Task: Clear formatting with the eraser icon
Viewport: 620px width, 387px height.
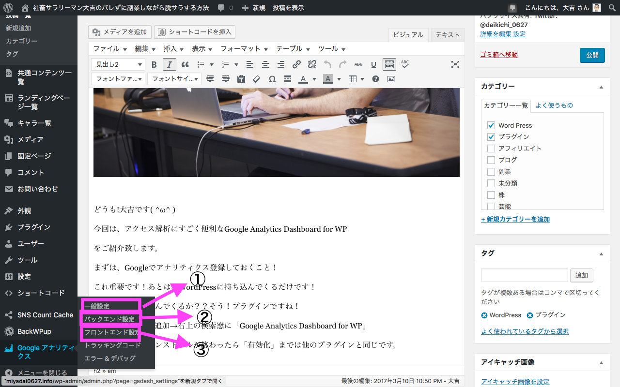Action: 257,79
